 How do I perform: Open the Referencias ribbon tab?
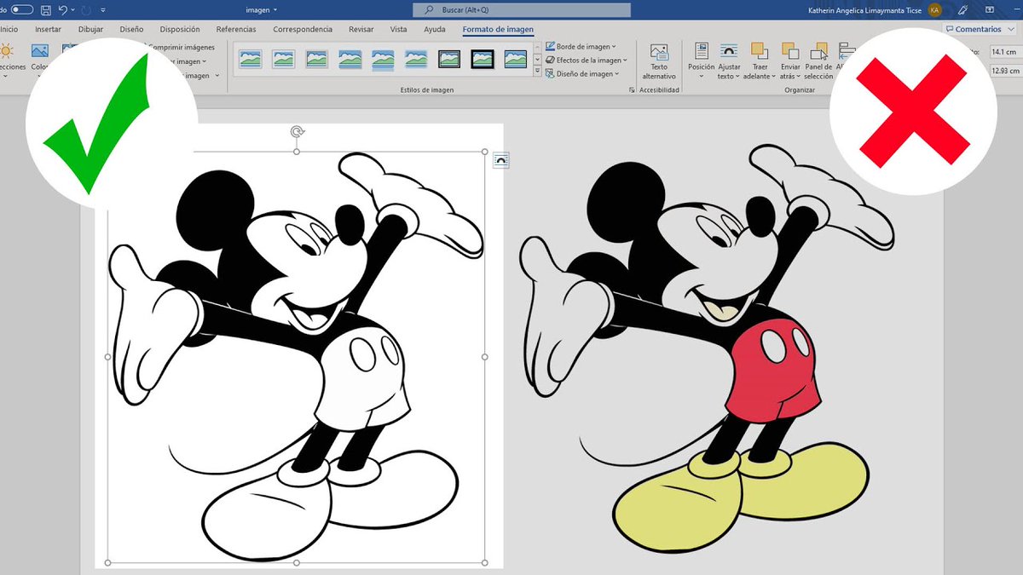[236, 29]
